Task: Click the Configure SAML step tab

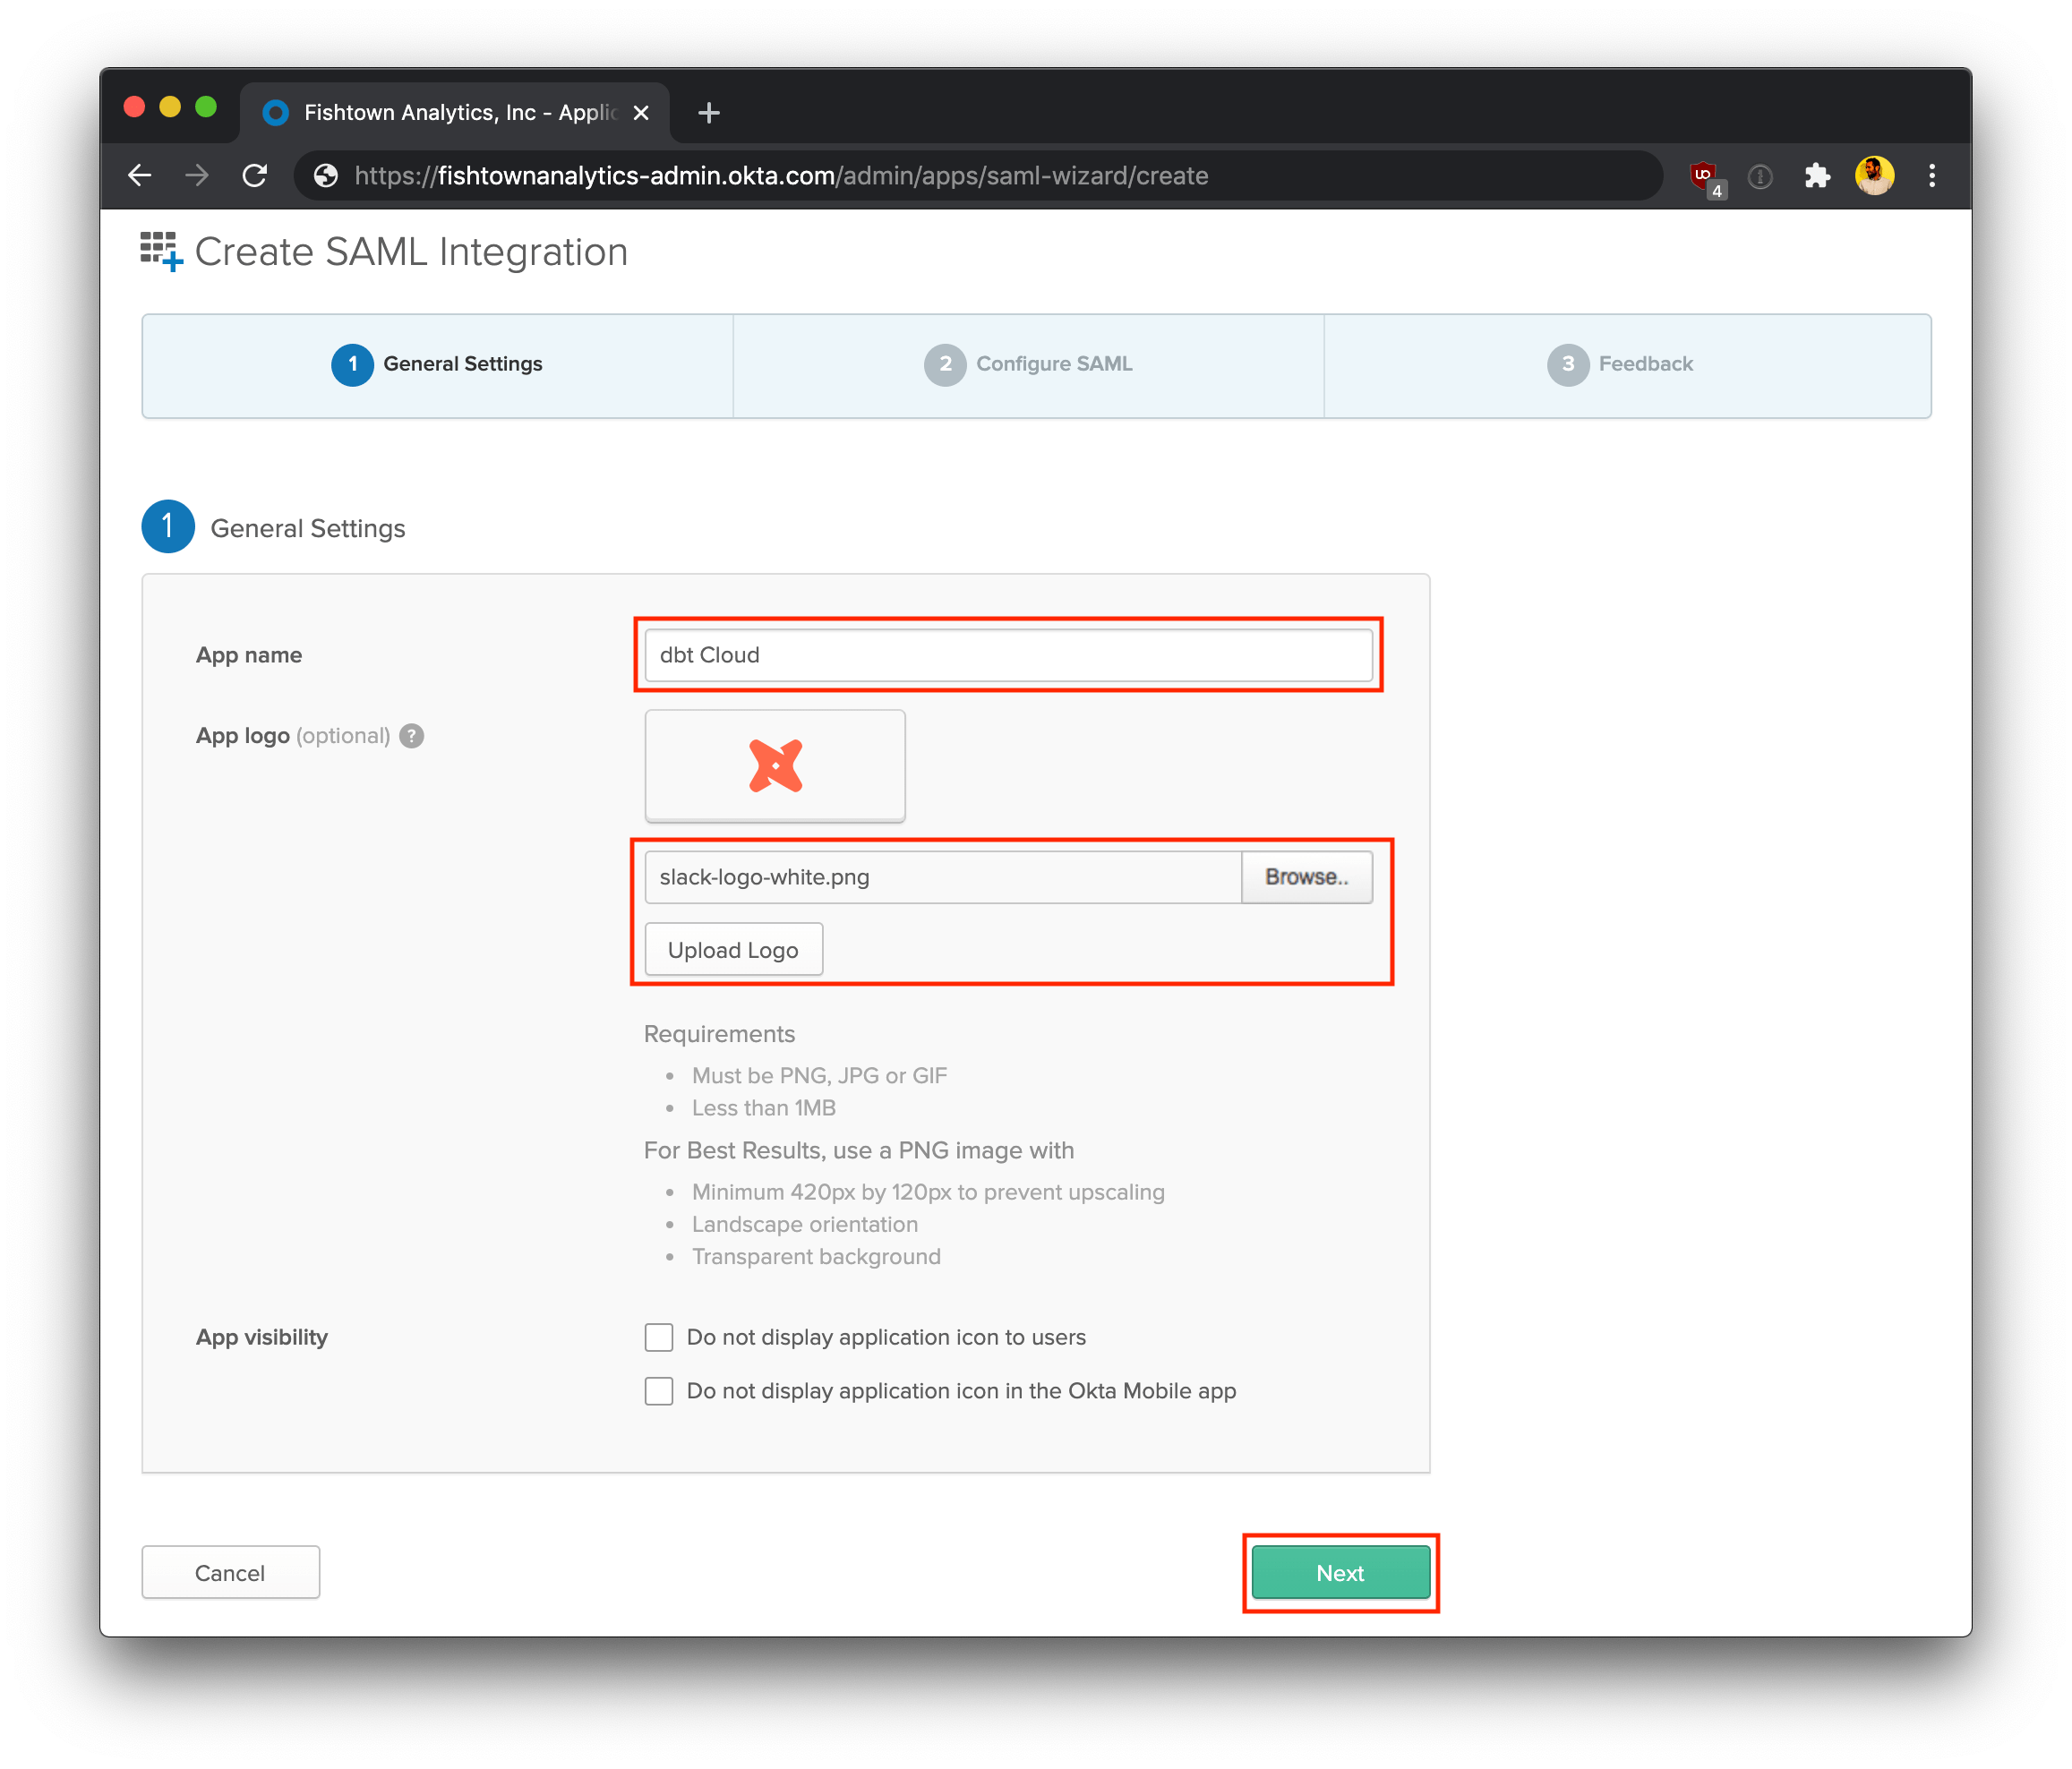Action: (1033, 365)
